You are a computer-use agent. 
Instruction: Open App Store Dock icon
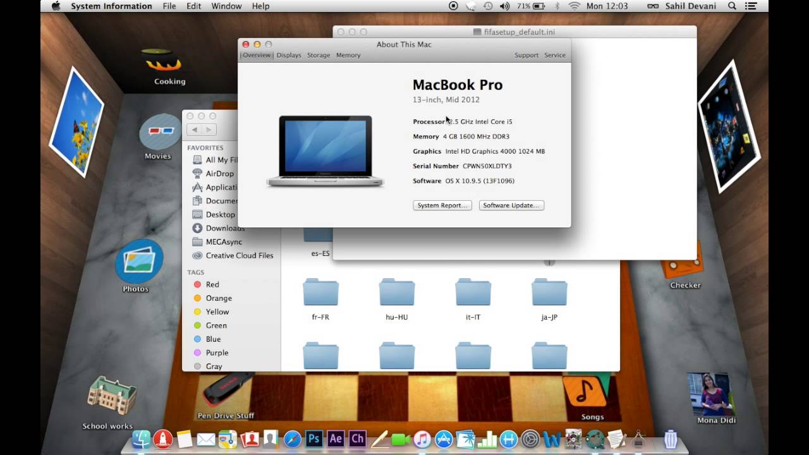click(x=444, y=439)
